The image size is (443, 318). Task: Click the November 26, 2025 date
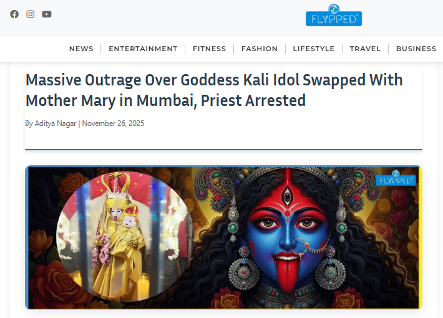tap(113, 123)
